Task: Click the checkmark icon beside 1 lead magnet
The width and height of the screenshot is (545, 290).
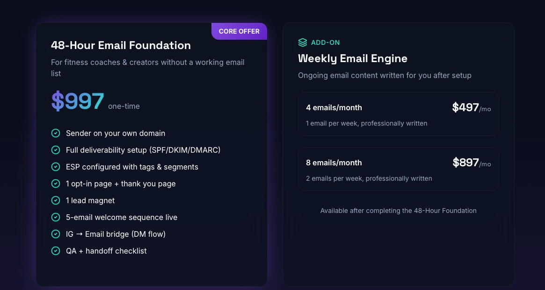Action: click(56, 200)
